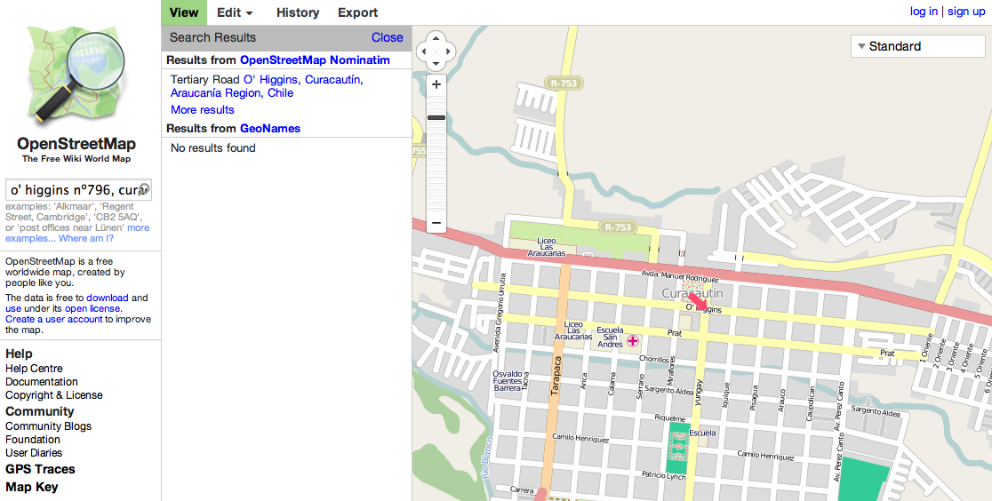Click the more examples link
Viewport: 992px width, 501px height.
pos(77,233)
